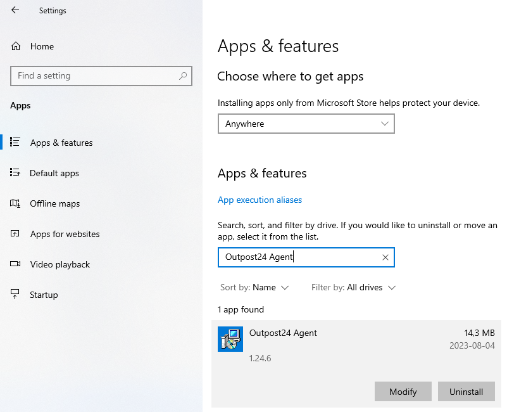
Task: Click the Default apps sidebar icon
Action: coord(16,173)
